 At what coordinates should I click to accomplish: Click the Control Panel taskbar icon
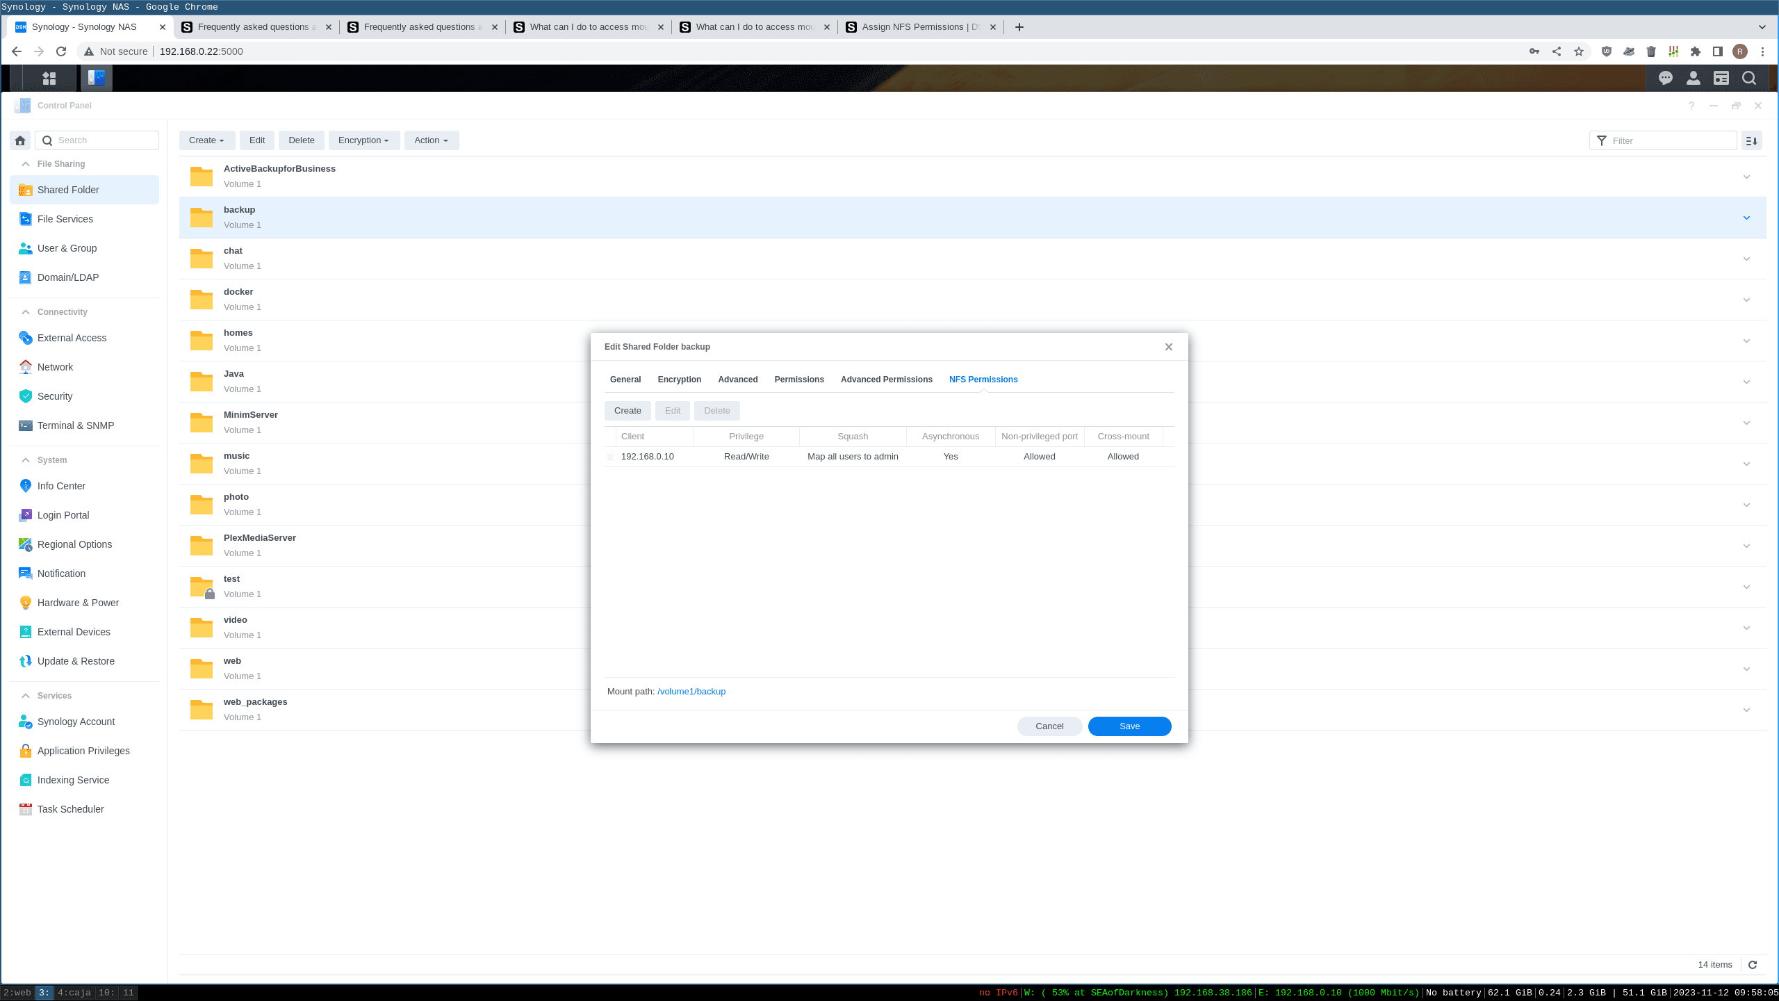click(x=97, y=78)
